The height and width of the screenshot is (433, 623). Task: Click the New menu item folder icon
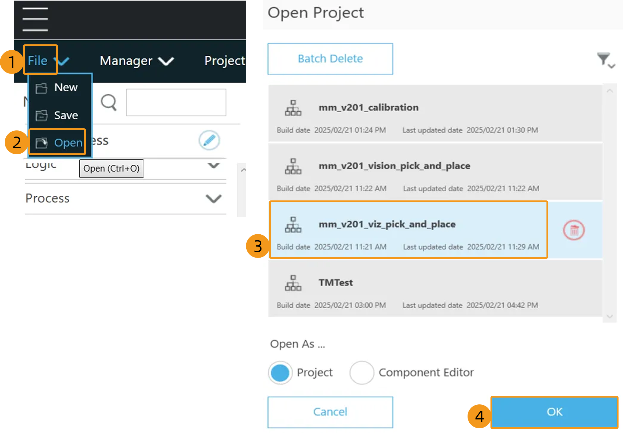click(x=41, y=88)
